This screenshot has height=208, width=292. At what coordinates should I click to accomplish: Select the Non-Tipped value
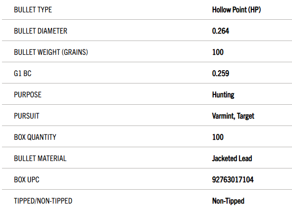click(x=228, y=201)
